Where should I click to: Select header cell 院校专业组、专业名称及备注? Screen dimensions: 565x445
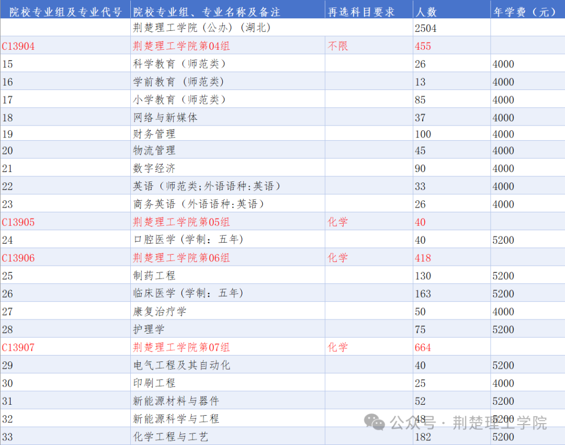(207, 12)
